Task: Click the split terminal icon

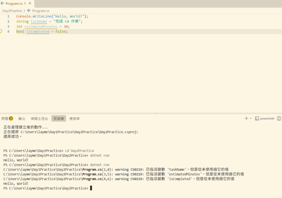Action: pyautogui.click(x=279, y=118)
